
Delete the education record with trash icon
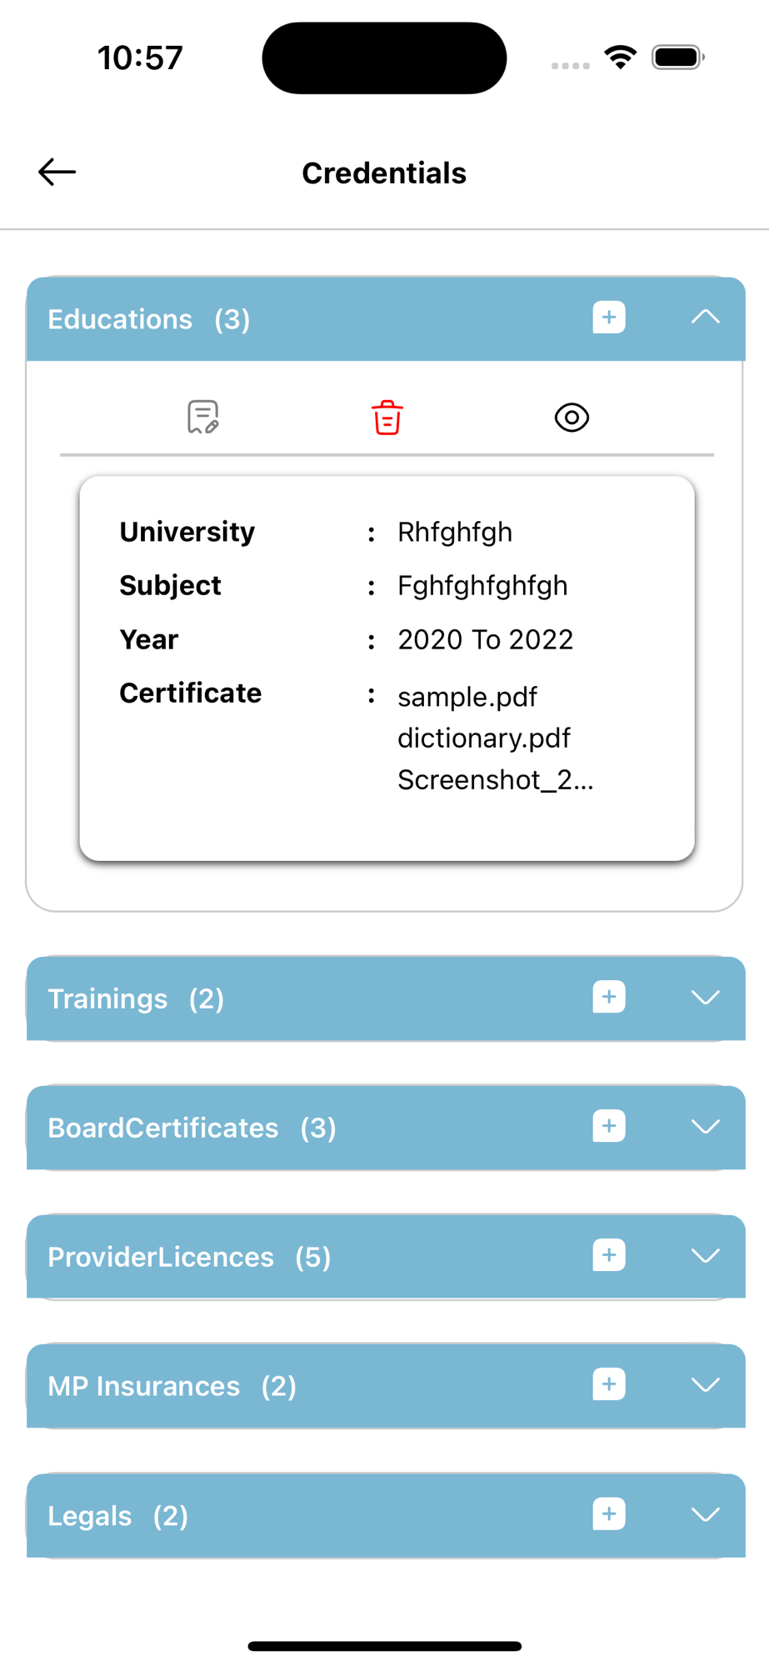387,418
